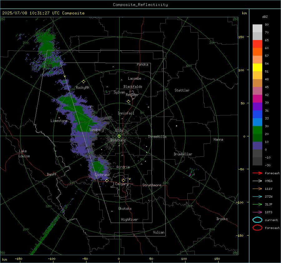Select the green 20–30 dBZ color swatch
The height and width of the screenshot is (263, 281).
[x=257, y=130]
